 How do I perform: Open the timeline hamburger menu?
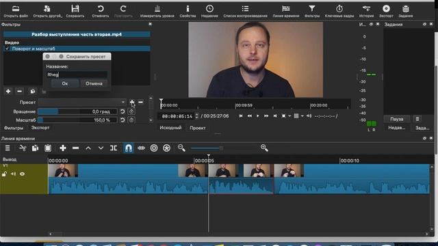[8, 148]
